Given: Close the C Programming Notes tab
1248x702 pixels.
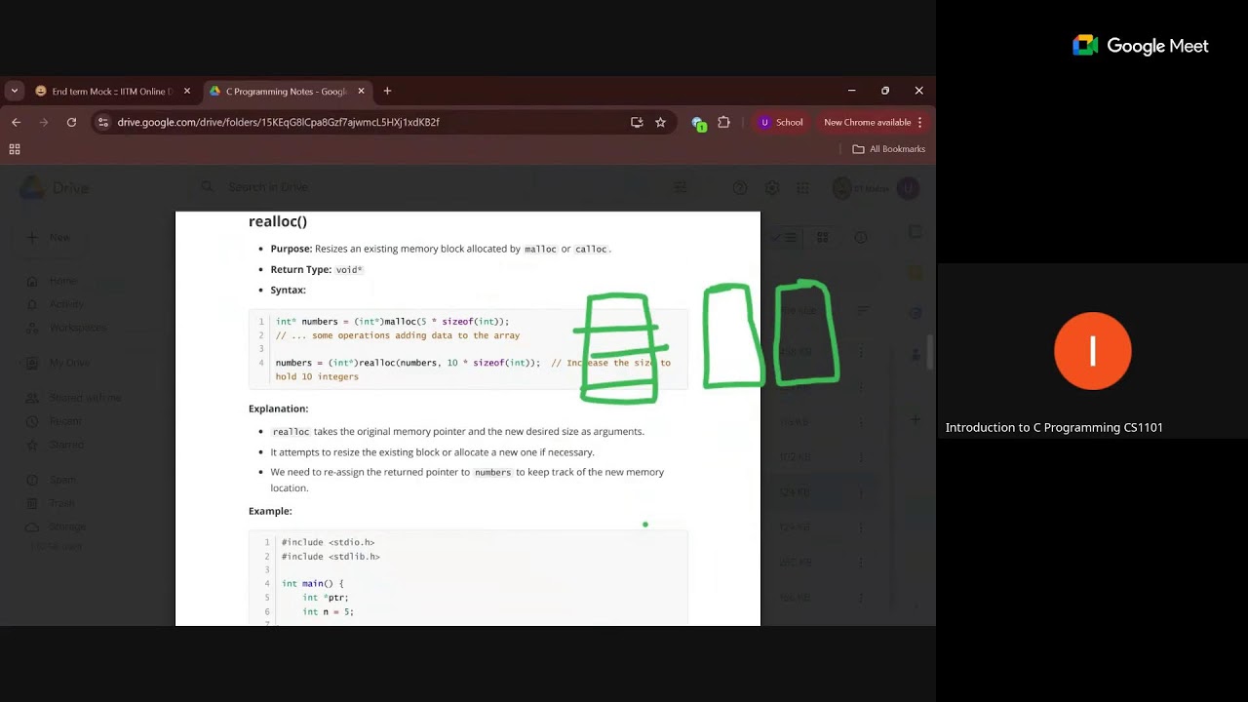Looking at the screenshot, I should click(361, 91).
